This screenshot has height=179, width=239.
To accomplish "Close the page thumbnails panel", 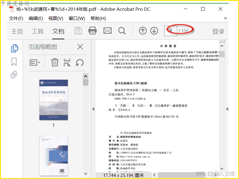I will click(x=80, y=47).
